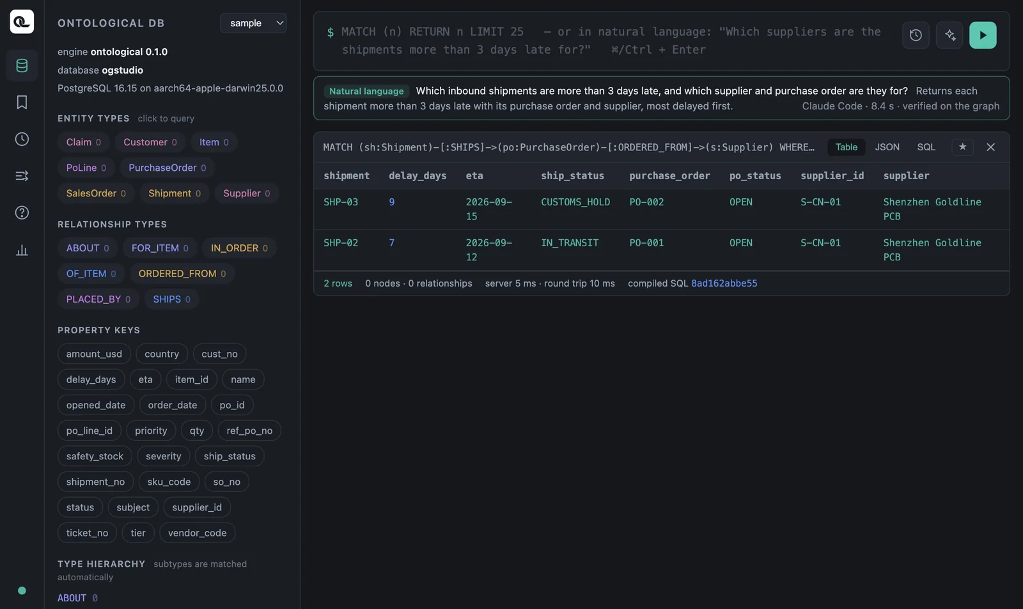The width and height of the screenshot is (1023, 609).
Task: Open the saved queries bookmark icon
Action: tap(22, 102)
